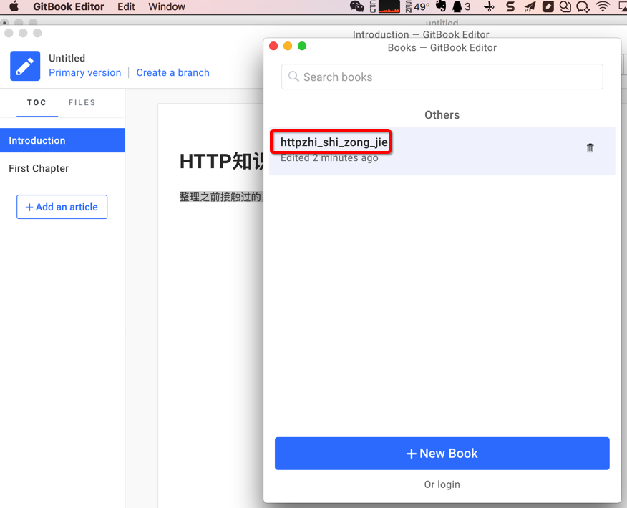Click the double chat bubble menu bar icon
The image size is (627, 508).
(565, 6)
